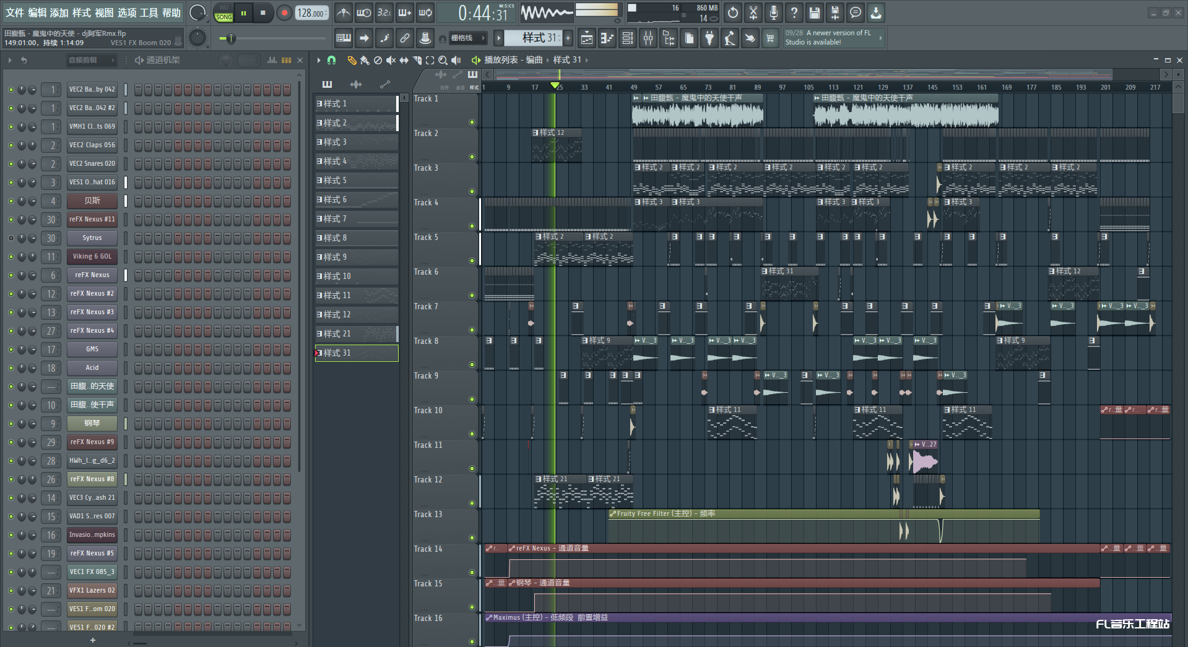The width and height of the screenshot is (1188, 647).
Task: Open the piano roll icon
Action: [607, 38]
